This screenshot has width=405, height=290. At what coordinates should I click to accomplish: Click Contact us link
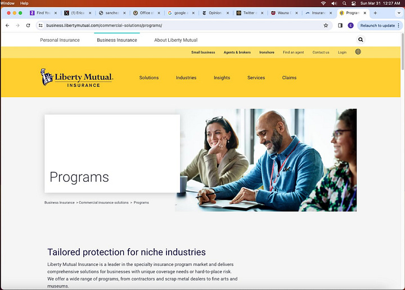coord(321,52)
